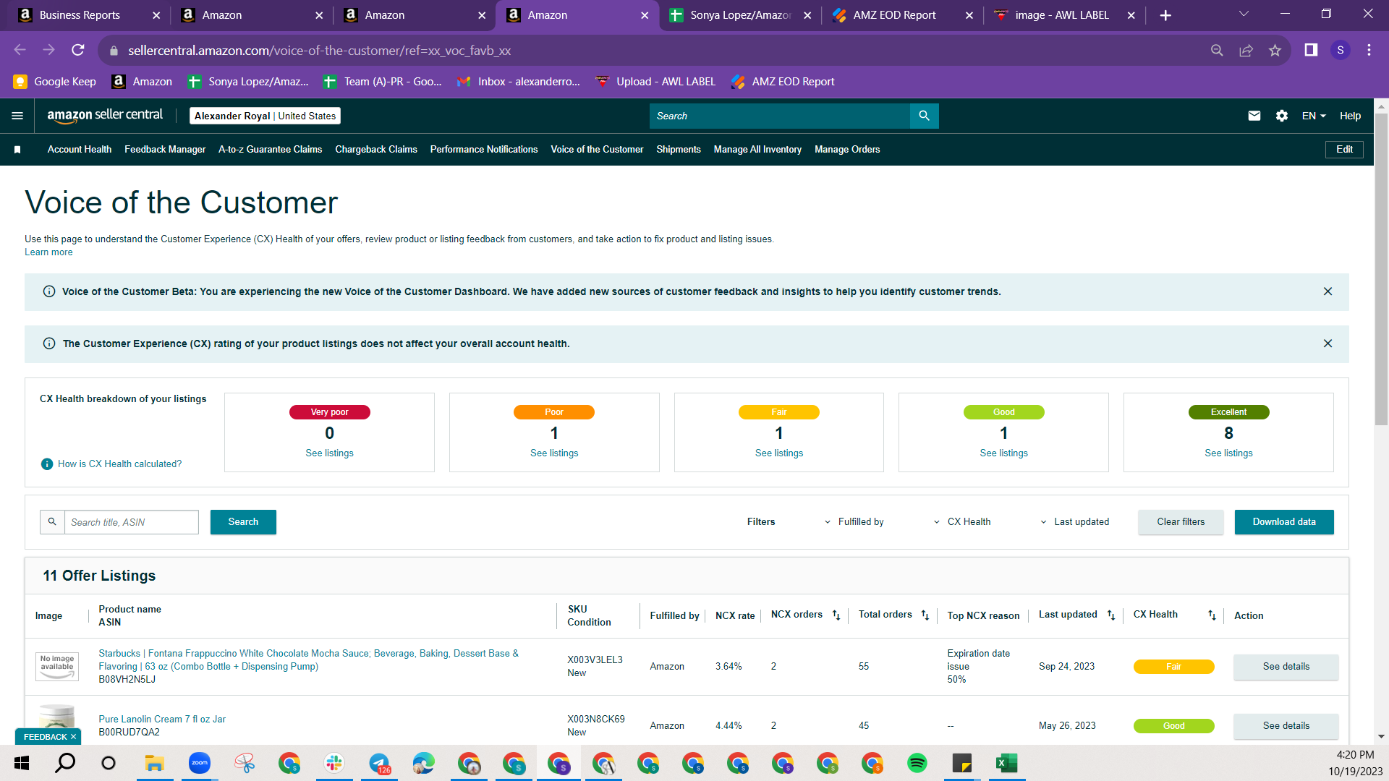Expand the Last updated filter dropdown
Screen dimensions: 1389x781
(1074, 522)
